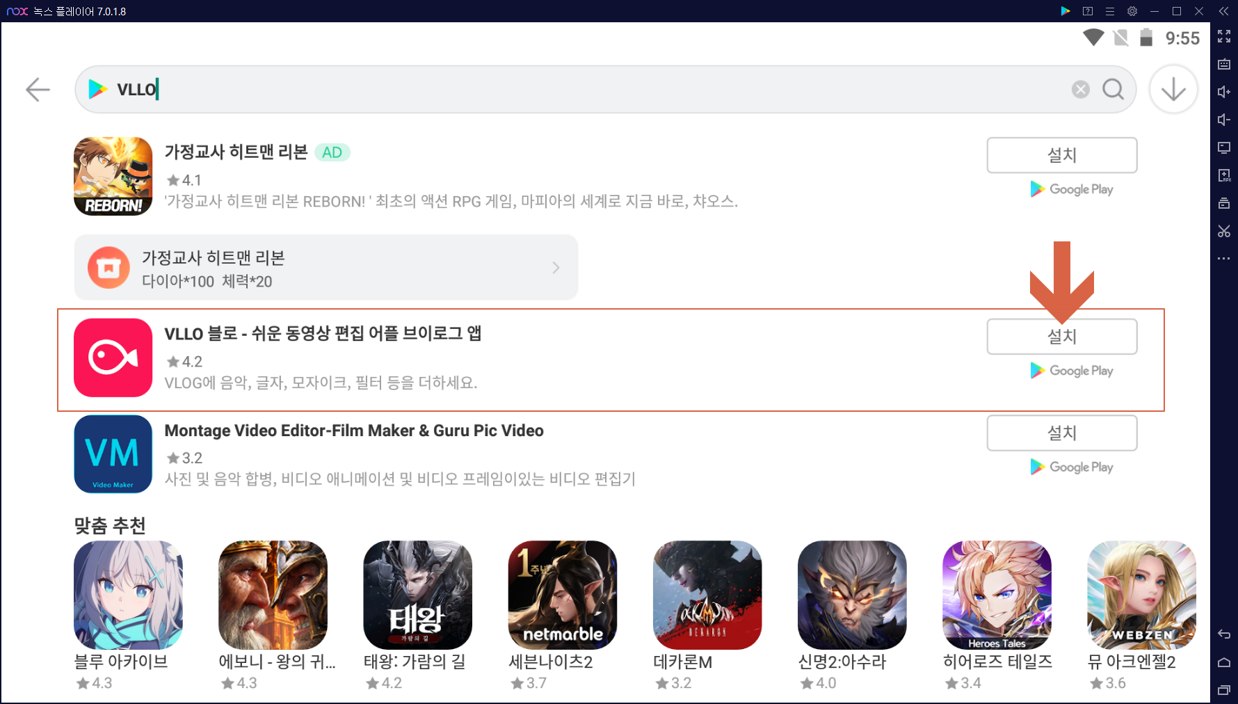Click Nox screen display icon in sidebar
This screenshot has width=1238, height=704.
pos(1224,147)
